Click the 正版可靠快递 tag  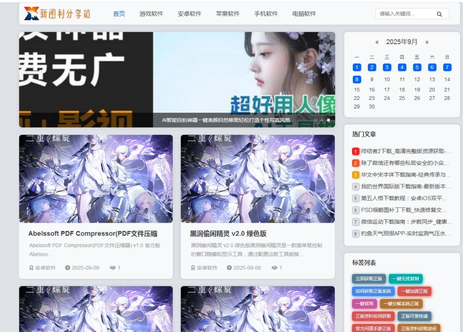415,316
